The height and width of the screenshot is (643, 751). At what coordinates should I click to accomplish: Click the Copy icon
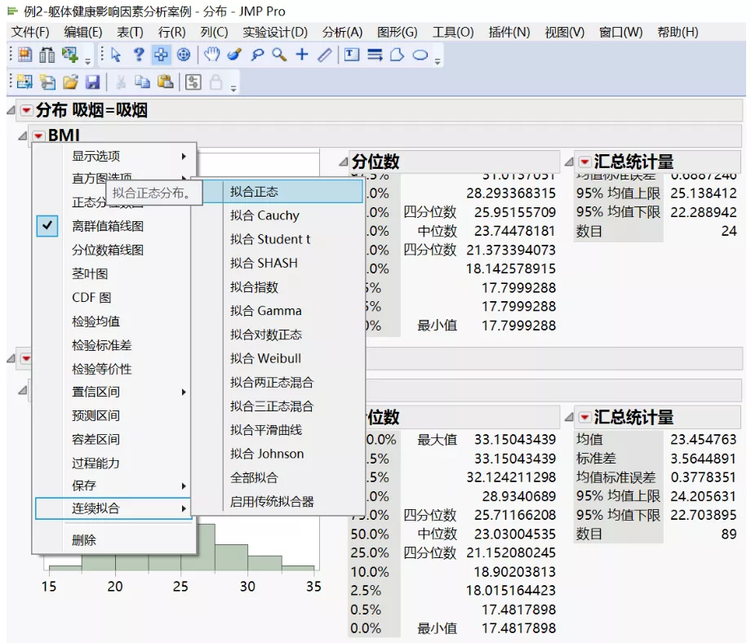[x=142, y=82]
